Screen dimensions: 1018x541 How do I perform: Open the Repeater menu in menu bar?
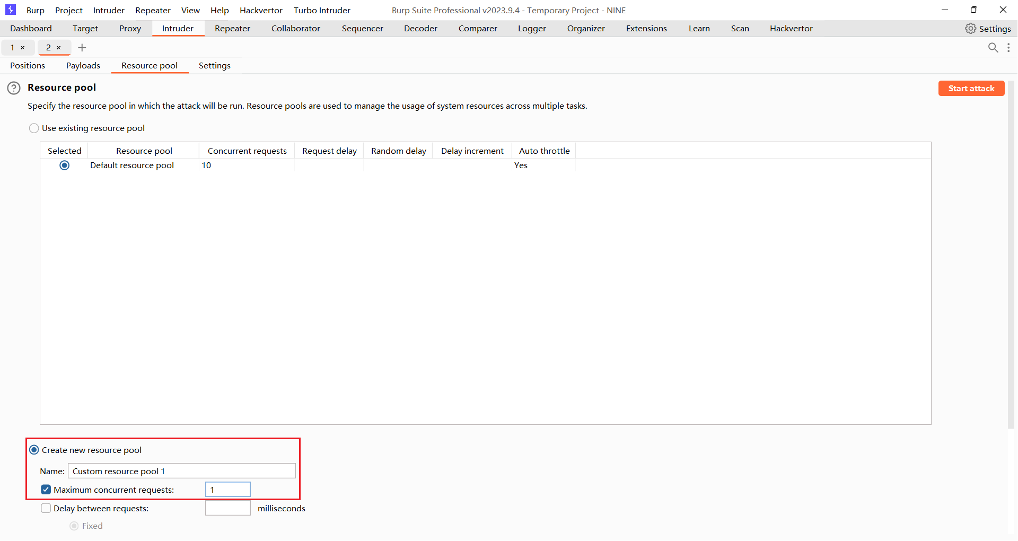coord(153,10)
